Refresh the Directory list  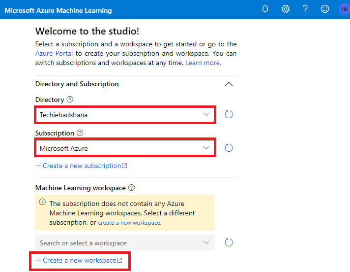(x=229, y=115)
